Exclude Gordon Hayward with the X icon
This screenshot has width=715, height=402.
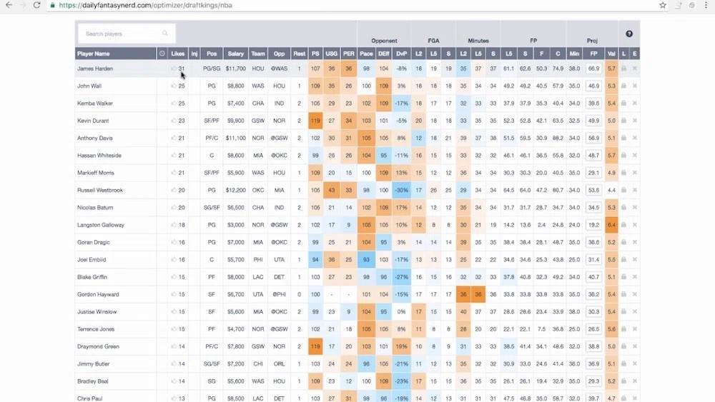[635, 294]
